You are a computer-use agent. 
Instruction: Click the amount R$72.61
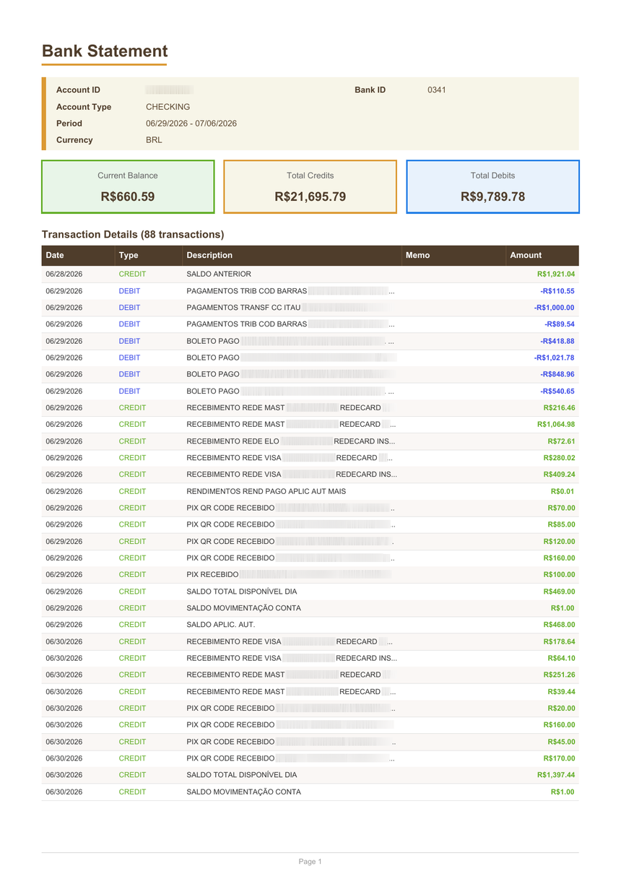point(561,441)
